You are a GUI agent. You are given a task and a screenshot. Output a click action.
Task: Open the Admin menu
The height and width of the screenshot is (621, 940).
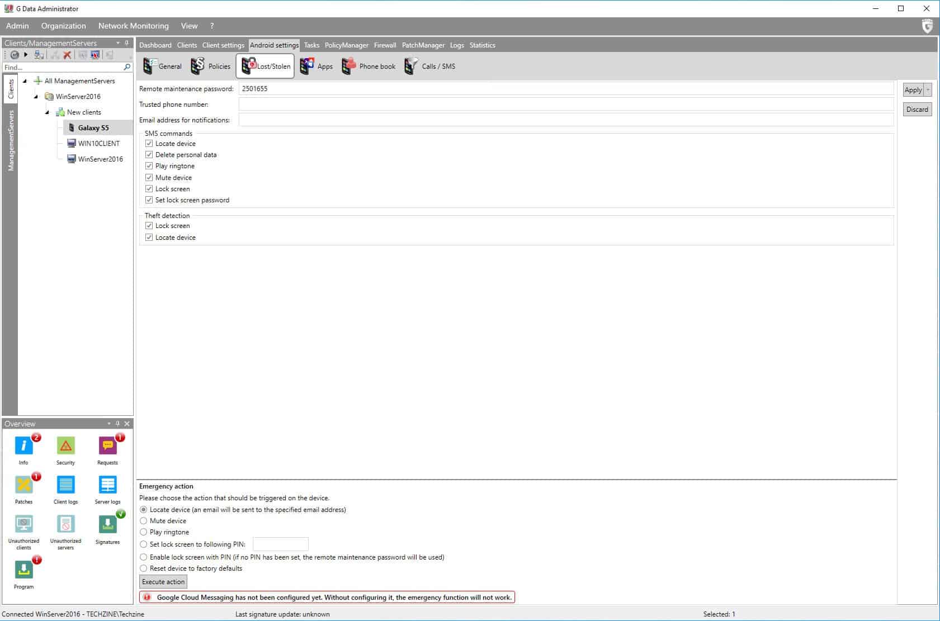[17, 26]
